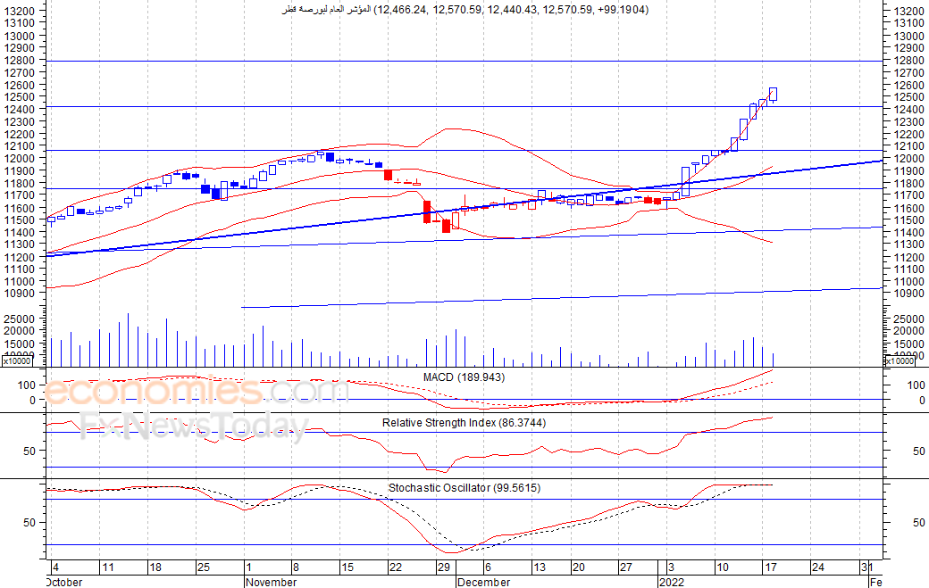Select the November month label on timeline

pos(272,582)
